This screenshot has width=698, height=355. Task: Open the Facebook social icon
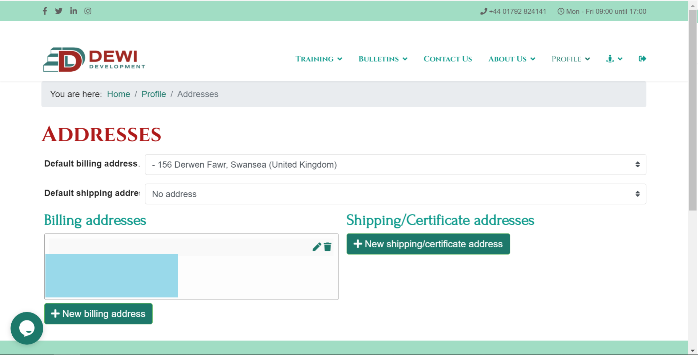(45, 11)
